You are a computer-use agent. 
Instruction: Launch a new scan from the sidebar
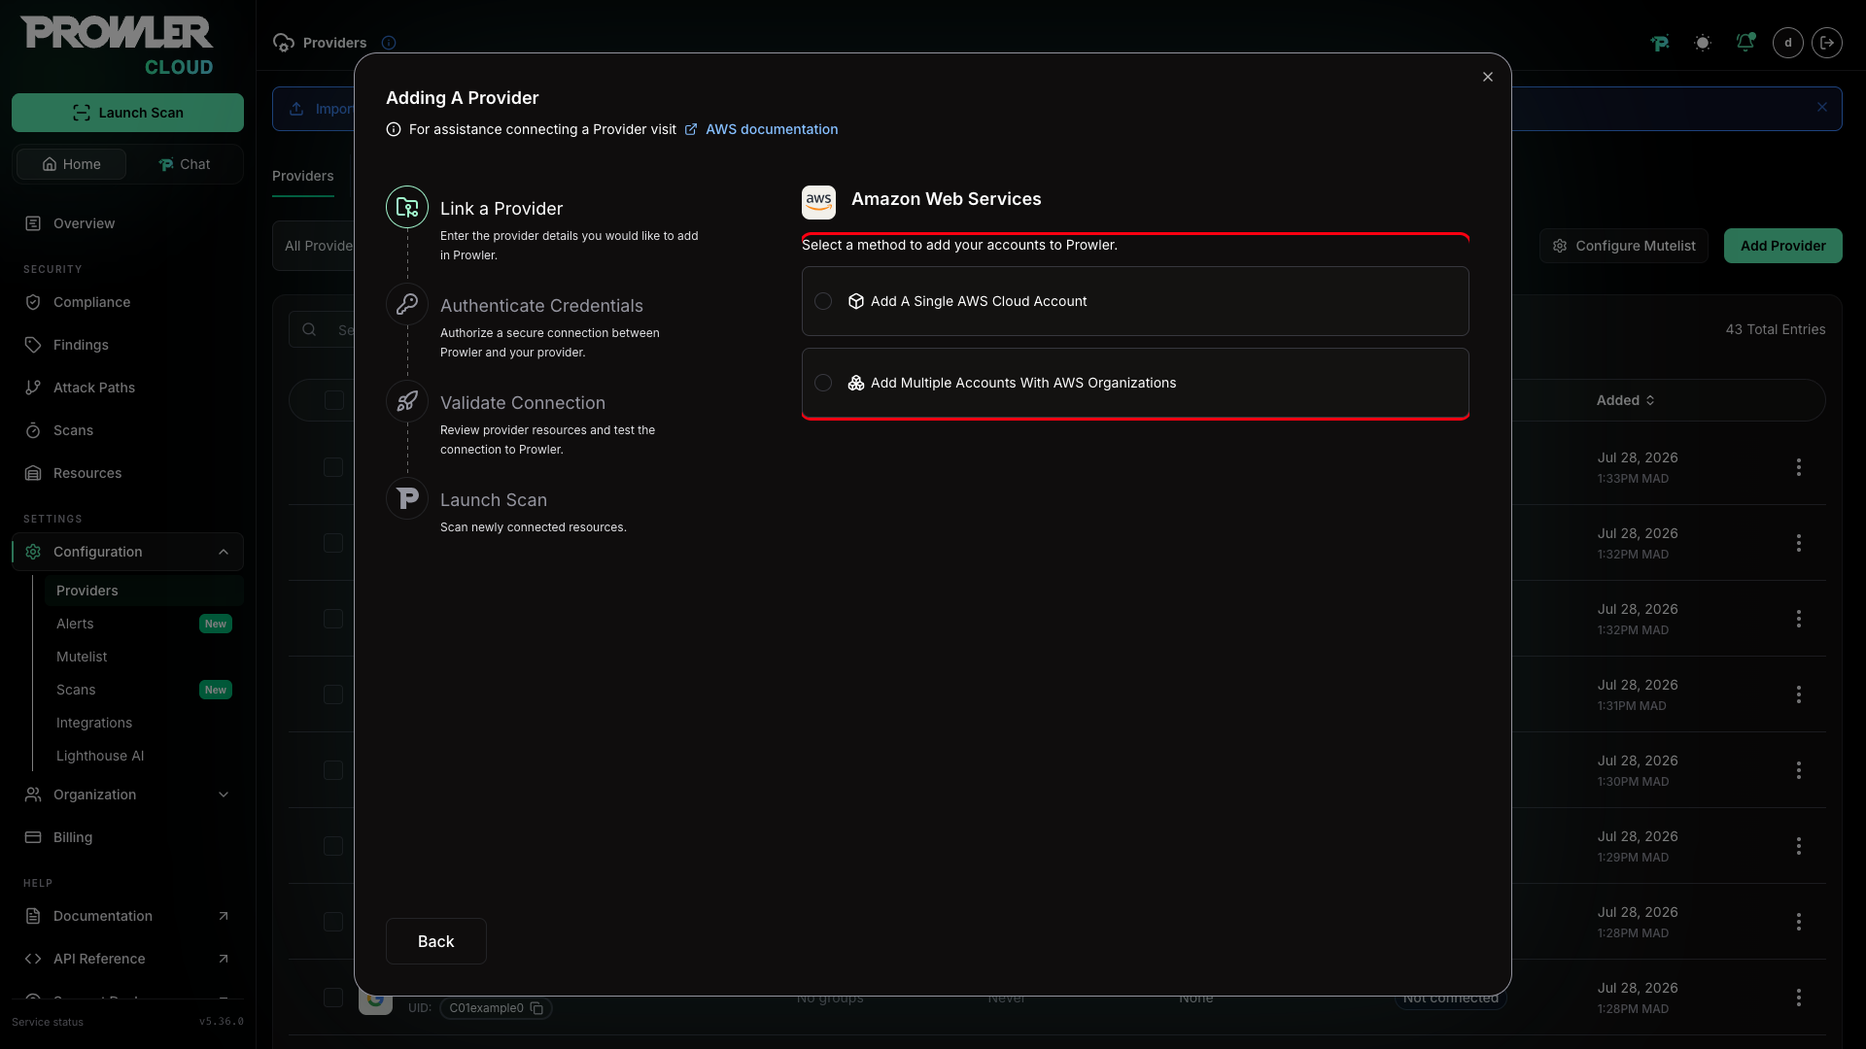coord(127,113)
